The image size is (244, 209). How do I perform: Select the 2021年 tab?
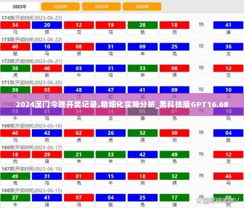[101, 7]
